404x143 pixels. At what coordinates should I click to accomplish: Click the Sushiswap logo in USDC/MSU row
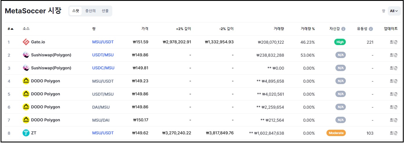26,68
